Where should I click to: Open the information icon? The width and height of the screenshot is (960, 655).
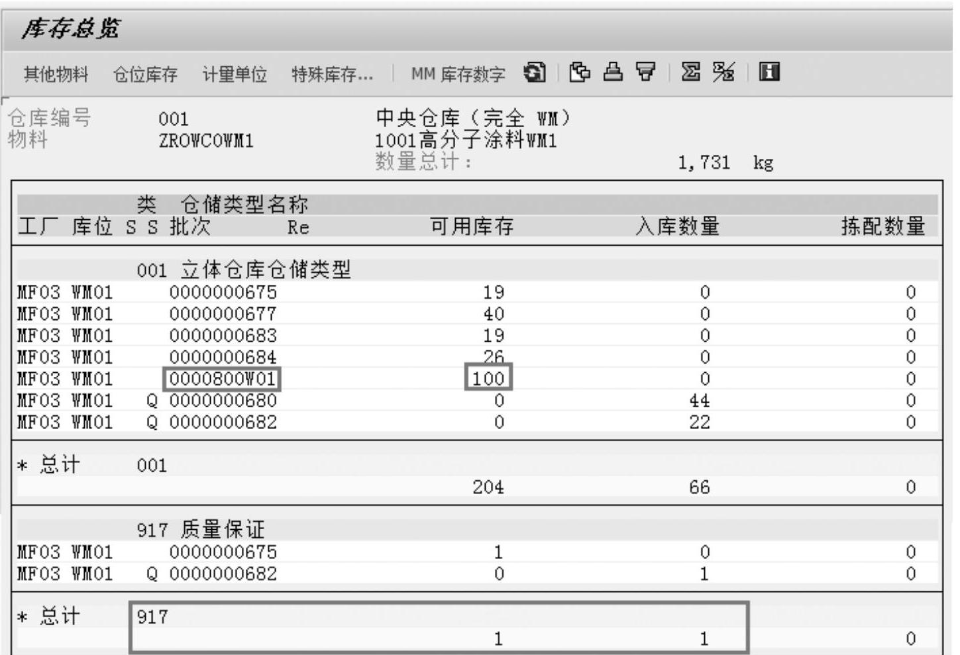pos(769,72)
